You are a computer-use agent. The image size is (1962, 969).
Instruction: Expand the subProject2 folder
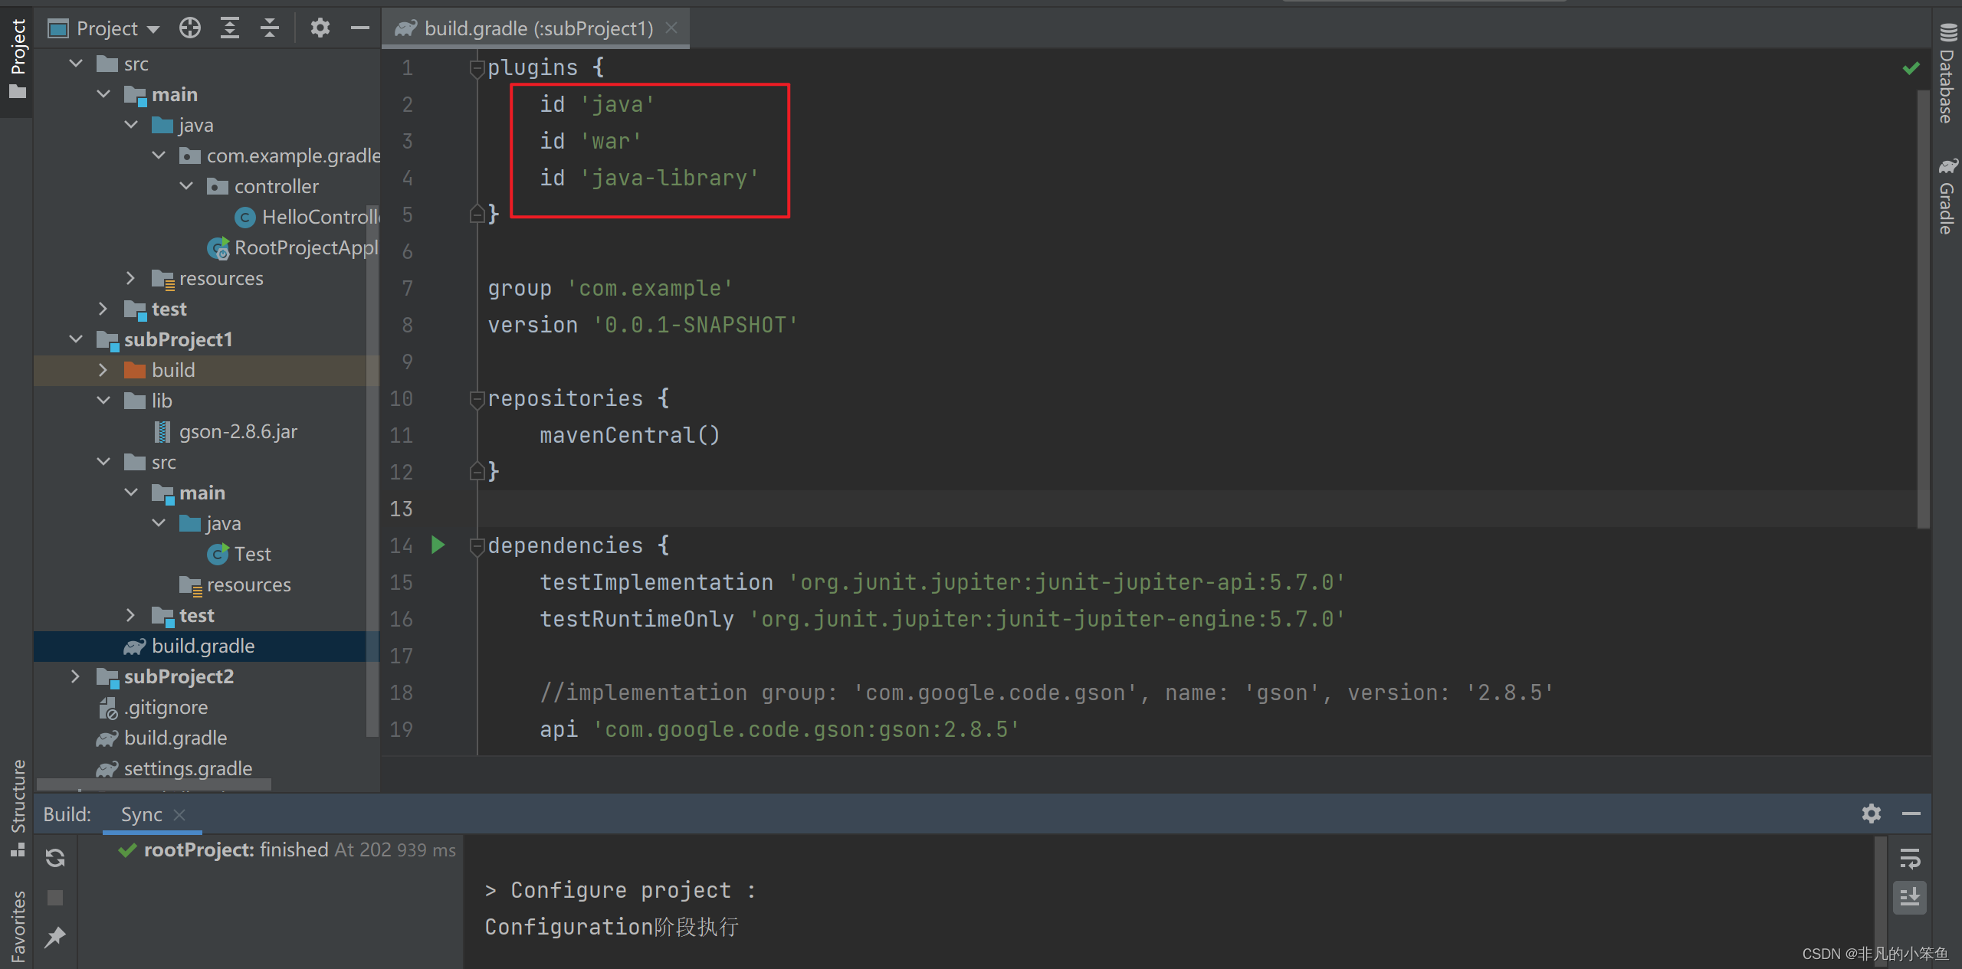point(75,676)
